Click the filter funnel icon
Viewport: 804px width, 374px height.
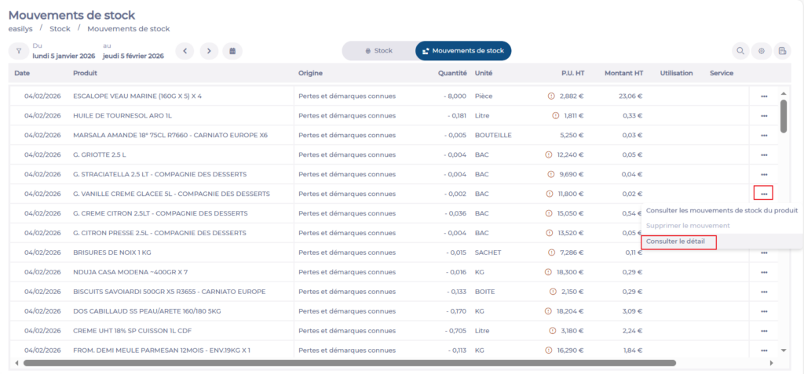[x=18, y=51]
